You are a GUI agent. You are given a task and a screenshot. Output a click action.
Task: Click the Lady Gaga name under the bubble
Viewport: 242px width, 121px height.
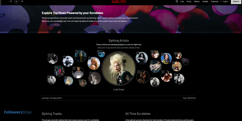[119, 89]
